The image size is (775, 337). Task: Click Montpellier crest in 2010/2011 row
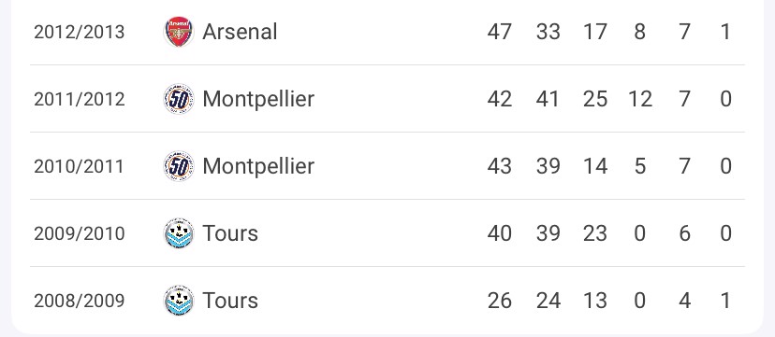click(x=179, y=166)
